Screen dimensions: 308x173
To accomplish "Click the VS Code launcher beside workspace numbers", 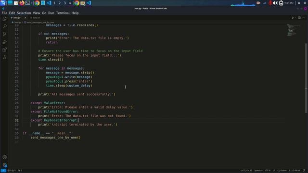I will (49, 3).
